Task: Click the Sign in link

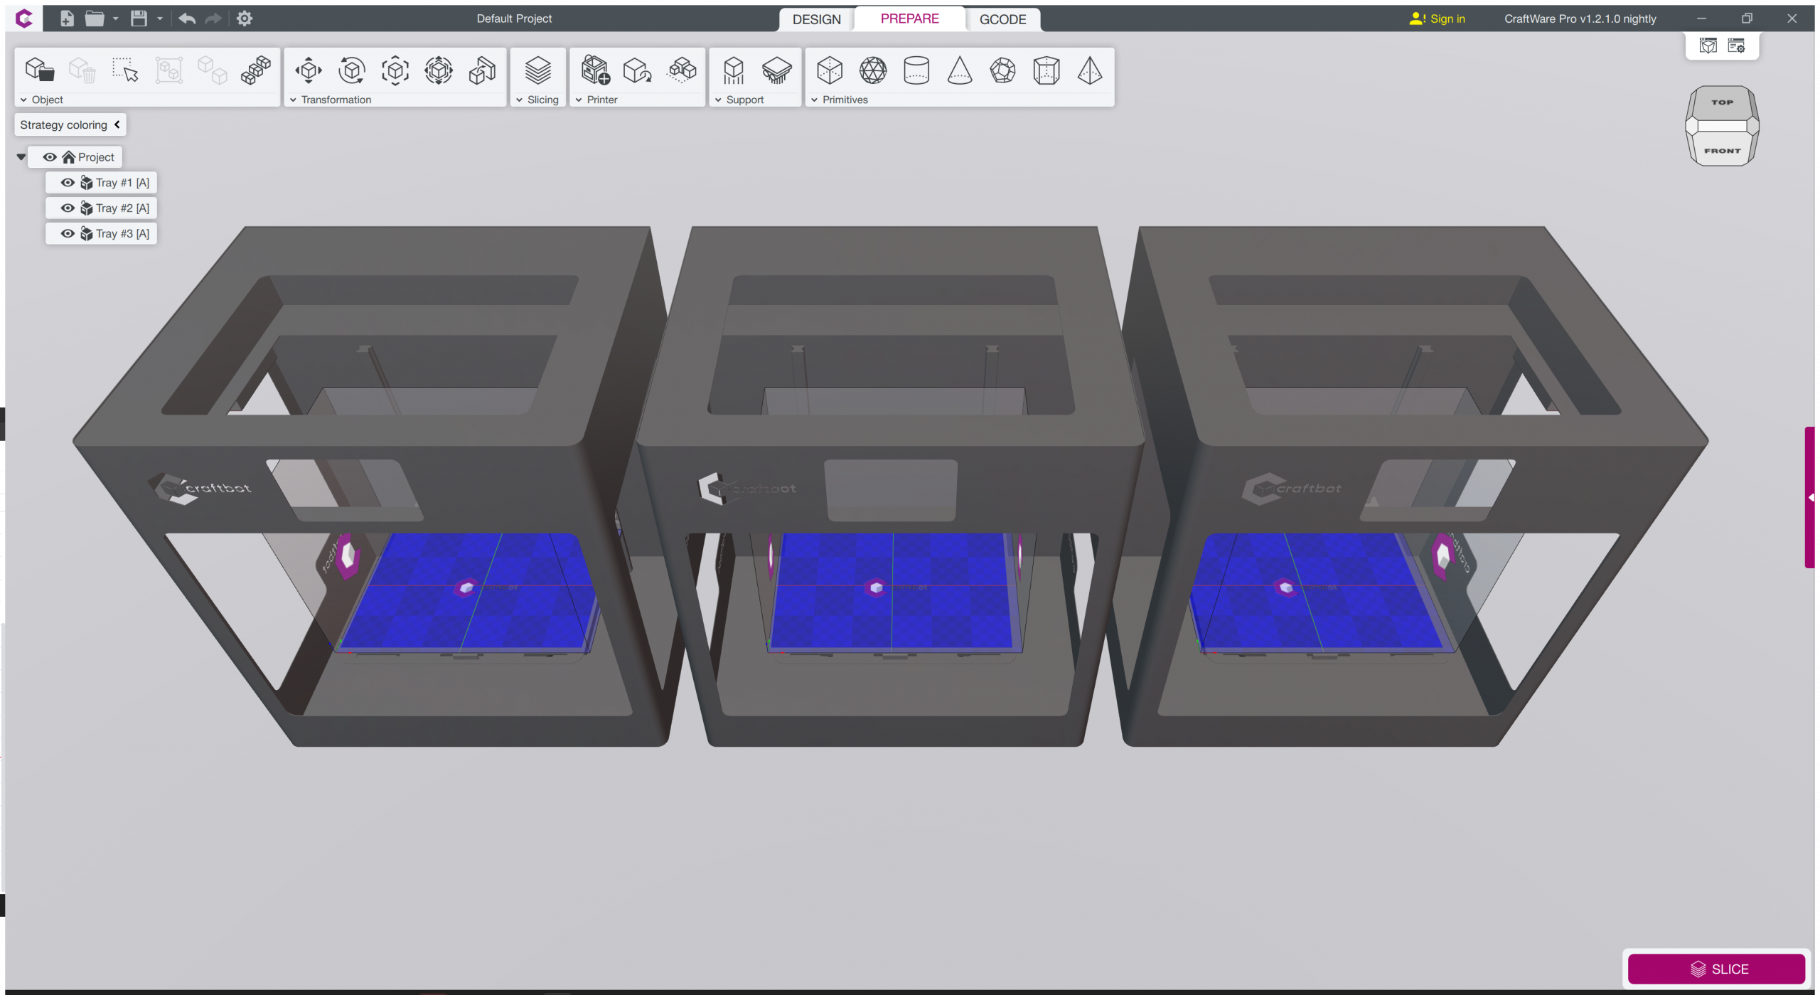Action: (x=1447, y=19)
